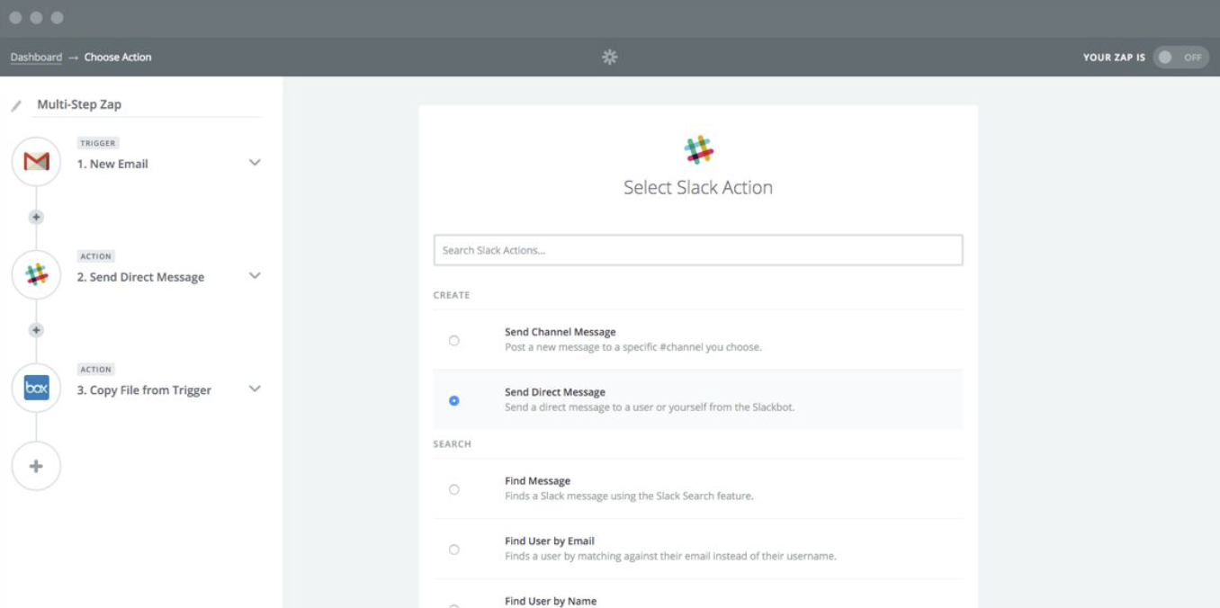Select the Find Message radio button

(453, 489)
